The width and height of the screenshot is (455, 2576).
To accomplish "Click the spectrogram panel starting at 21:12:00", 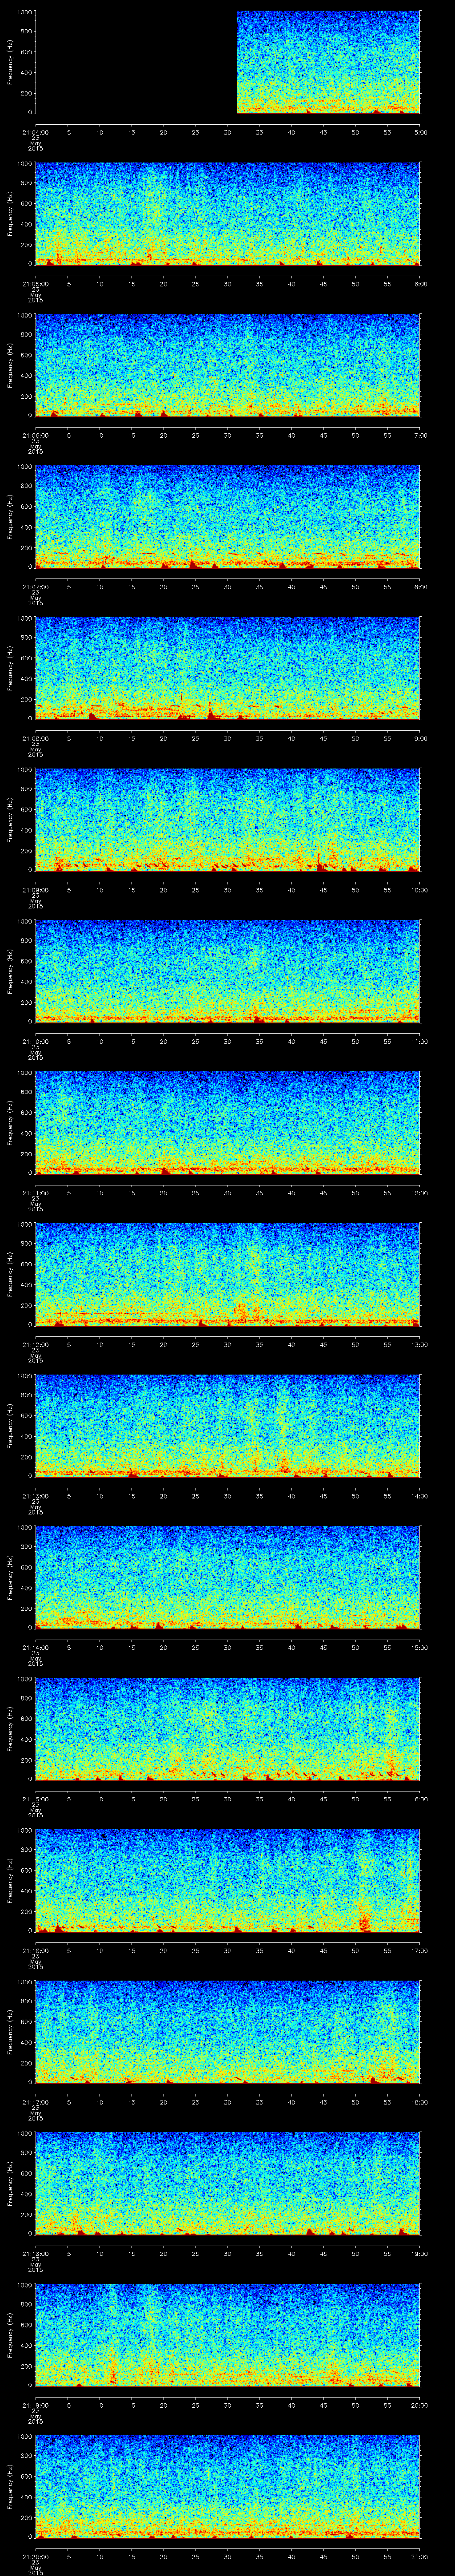I will (x=228, y=1274).
